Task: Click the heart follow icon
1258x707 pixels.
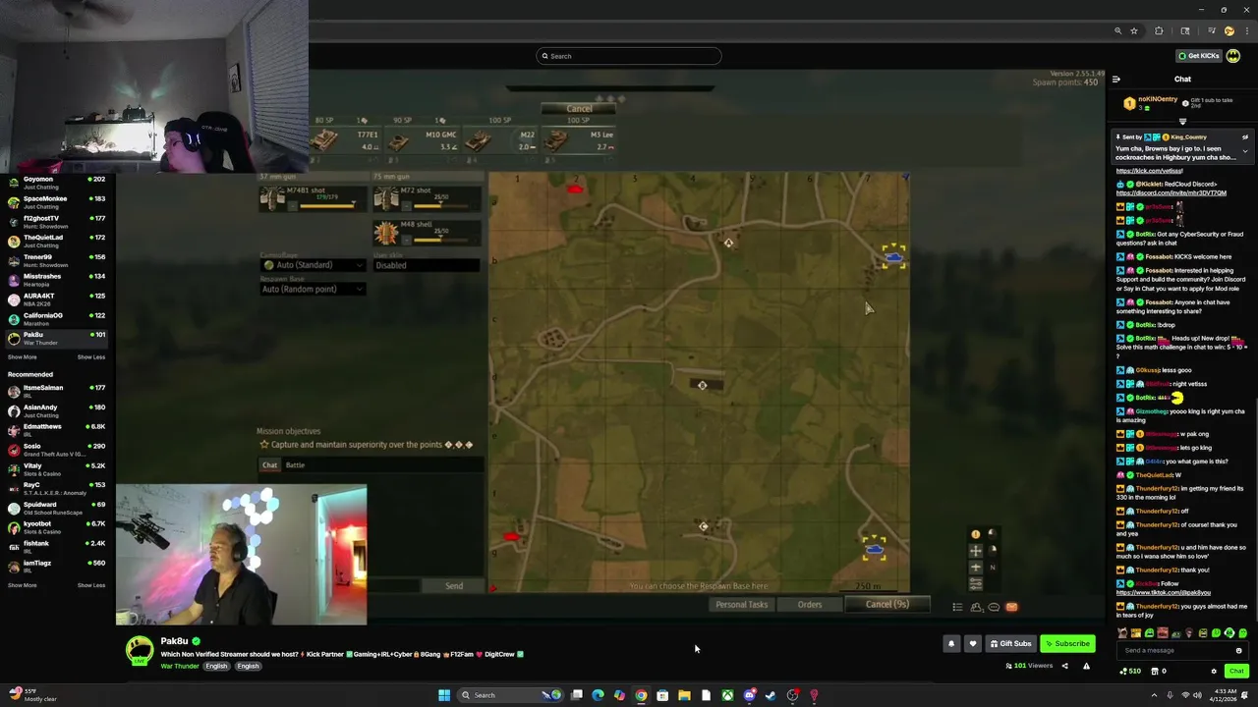Action: click(x=972, y=644)
